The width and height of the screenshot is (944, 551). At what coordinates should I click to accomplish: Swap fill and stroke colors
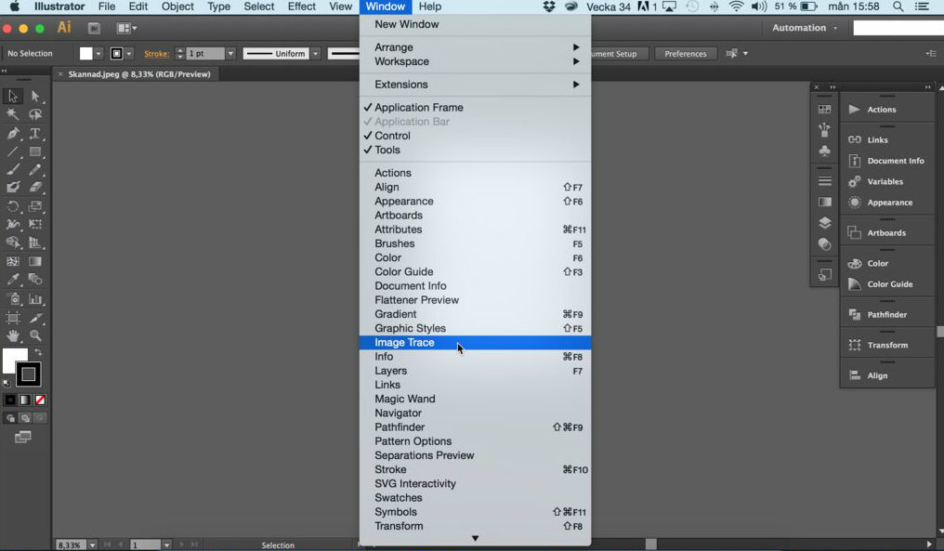pos(38,351)
